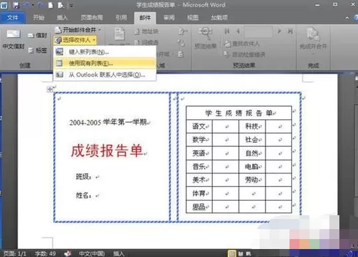Open the 文件 (File) tab
358x257 pixels.
pos(13,17)
